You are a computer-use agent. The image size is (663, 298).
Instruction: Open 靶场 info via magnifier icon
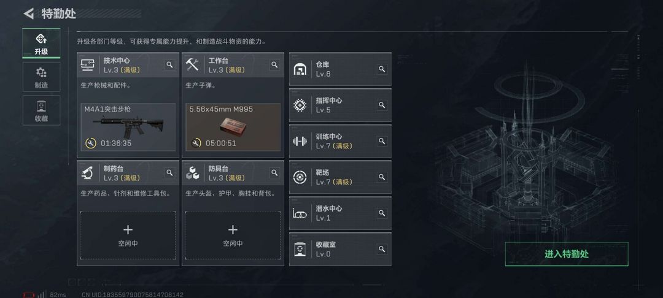tap(382, 177)
